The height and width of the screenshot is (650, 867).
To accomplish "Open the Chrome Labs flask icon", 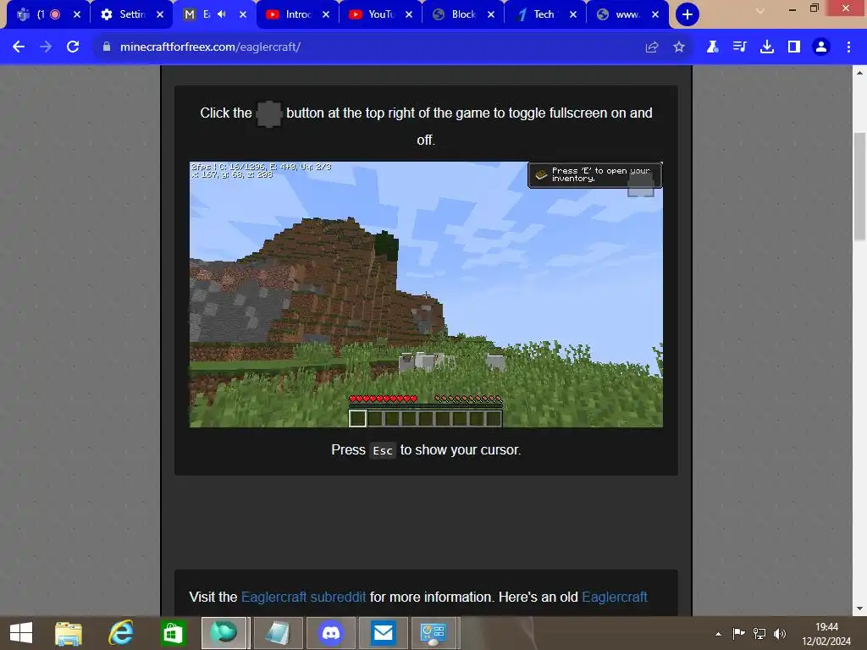I will (x=713, y=47).
